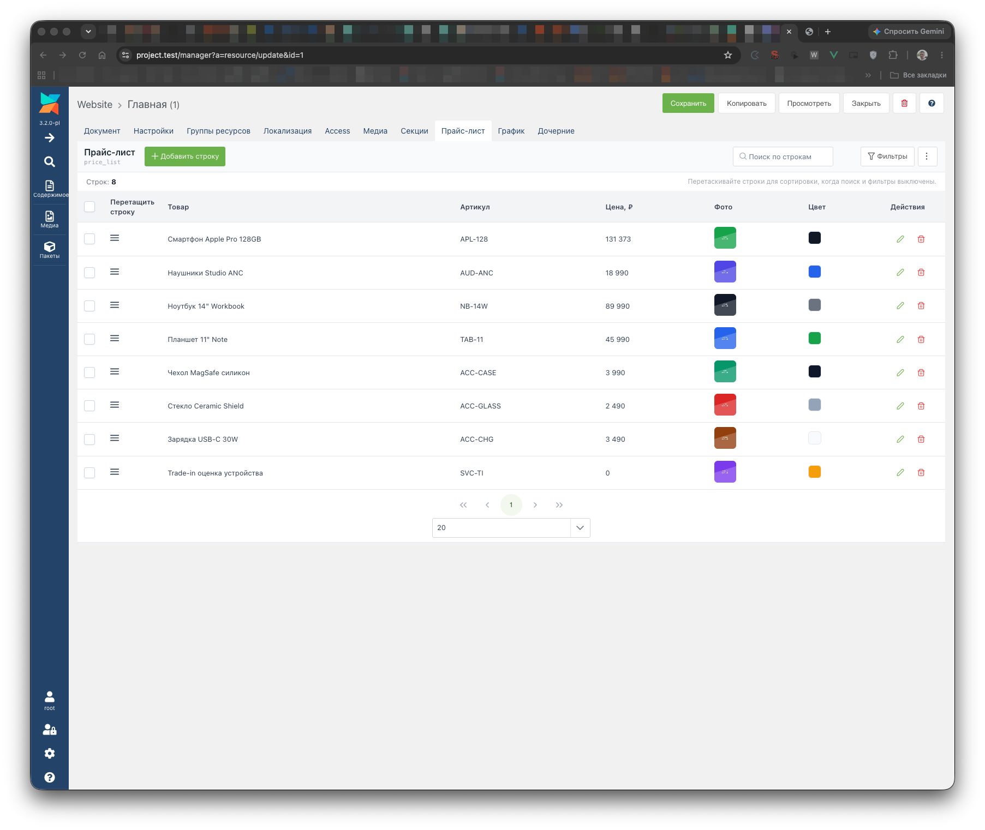The height and width of the screenshot is (830, 985).
Task: Open the Фильтры filter panel
Action: point(887,157)
